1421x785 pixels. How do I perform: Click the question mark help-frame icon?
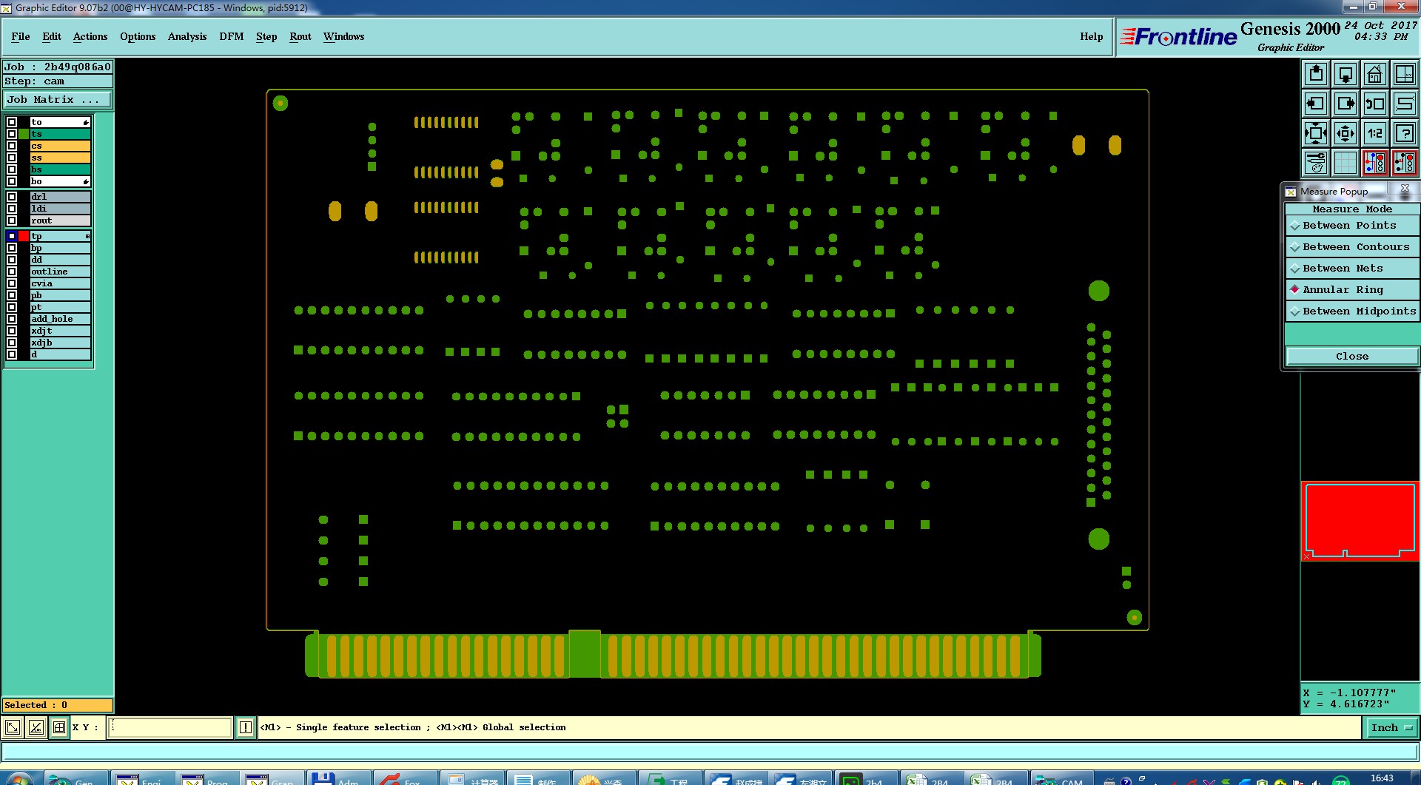click(x=1405, y=133)
